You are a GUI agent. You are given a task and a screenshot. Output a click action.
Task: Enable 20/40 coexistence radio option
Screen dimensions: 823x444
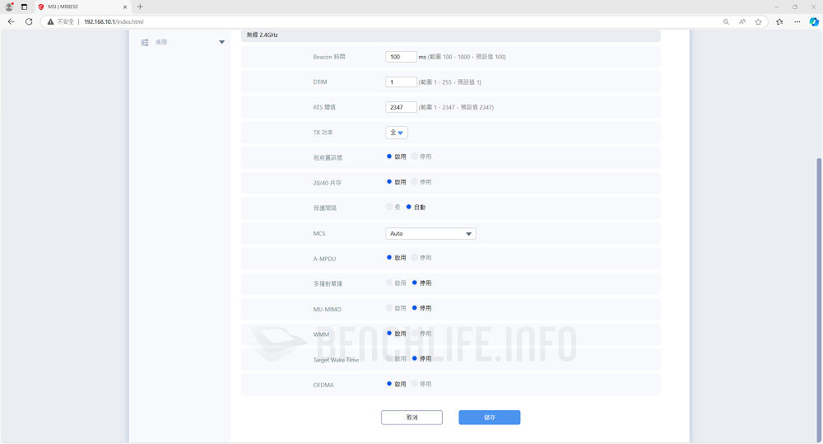(x=389, y=182)
